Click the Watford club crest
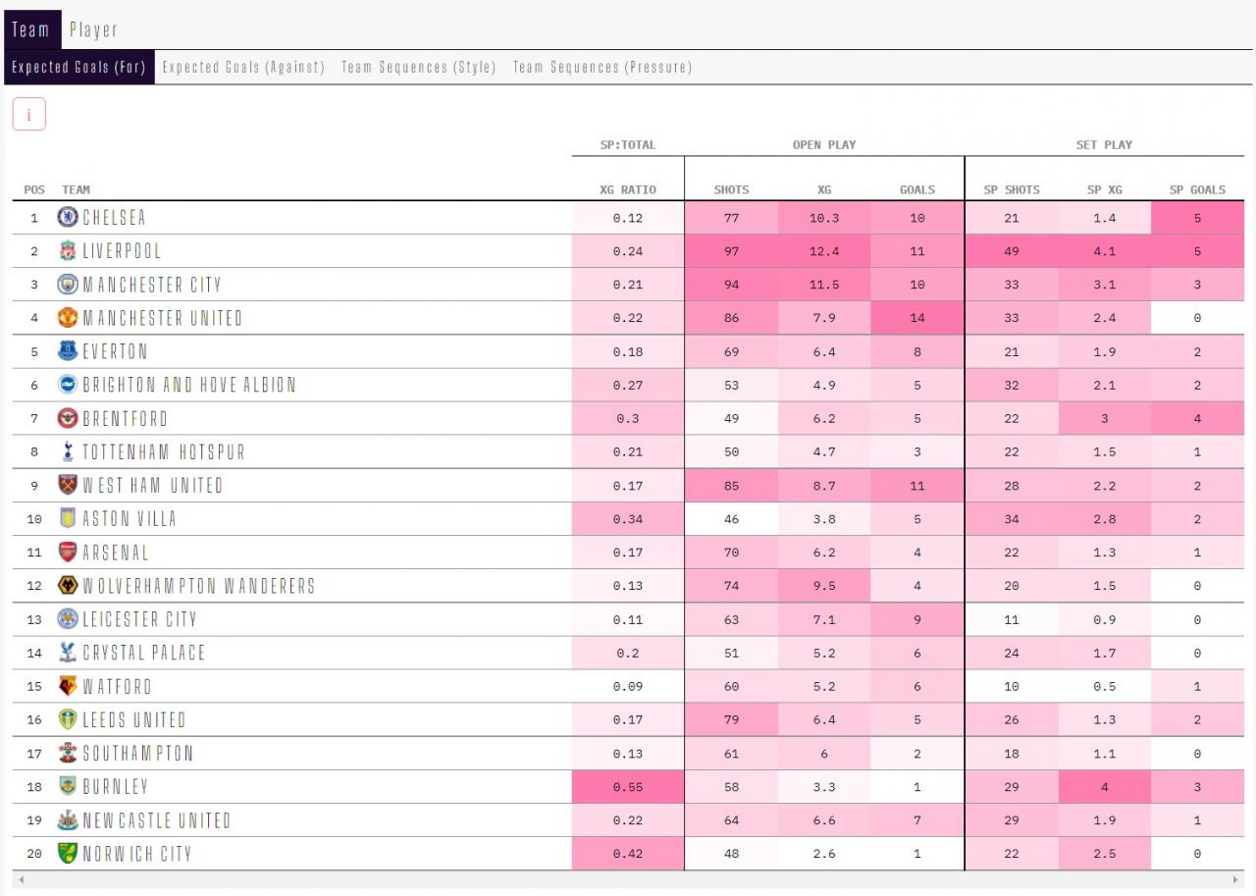1256x896 pixels. pos(67,686)
